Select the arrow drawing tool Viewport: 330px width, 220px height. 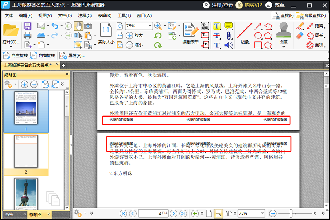[258, 26]
